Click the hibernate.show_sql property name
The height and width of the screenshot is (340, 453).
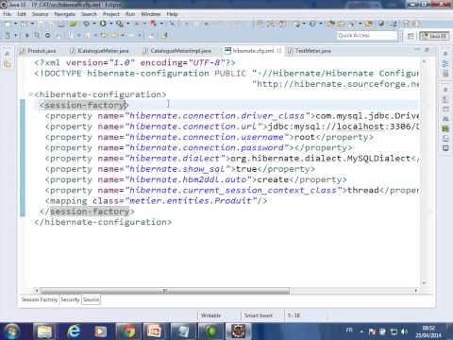click(x=177, y=169)
